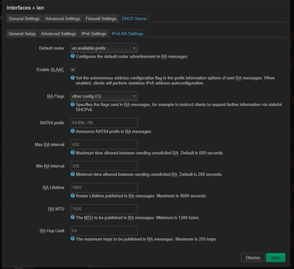Image resolution: width=294 pixels, height=269 pixels.
Task: Select the DHCP Server tab
Action: point(135,18)
